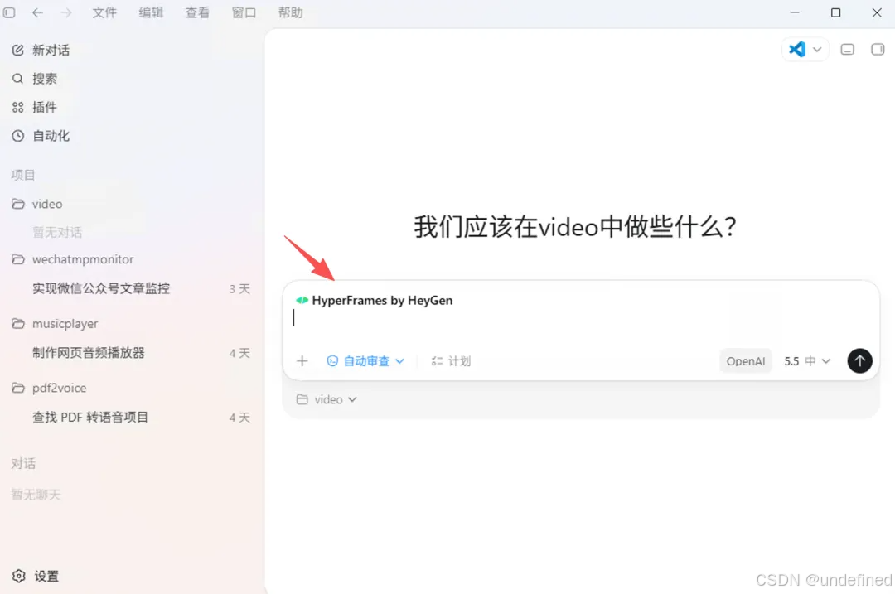Click the plus attachment icon
This screenshot has height=594, width=895.
[x=302, y=361]
